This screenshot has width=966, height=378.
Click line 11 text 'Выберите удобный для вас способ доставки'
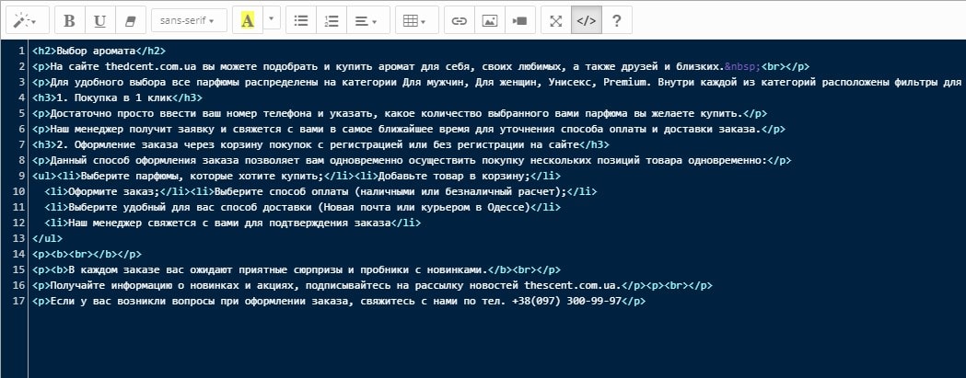tap(190, 208)
